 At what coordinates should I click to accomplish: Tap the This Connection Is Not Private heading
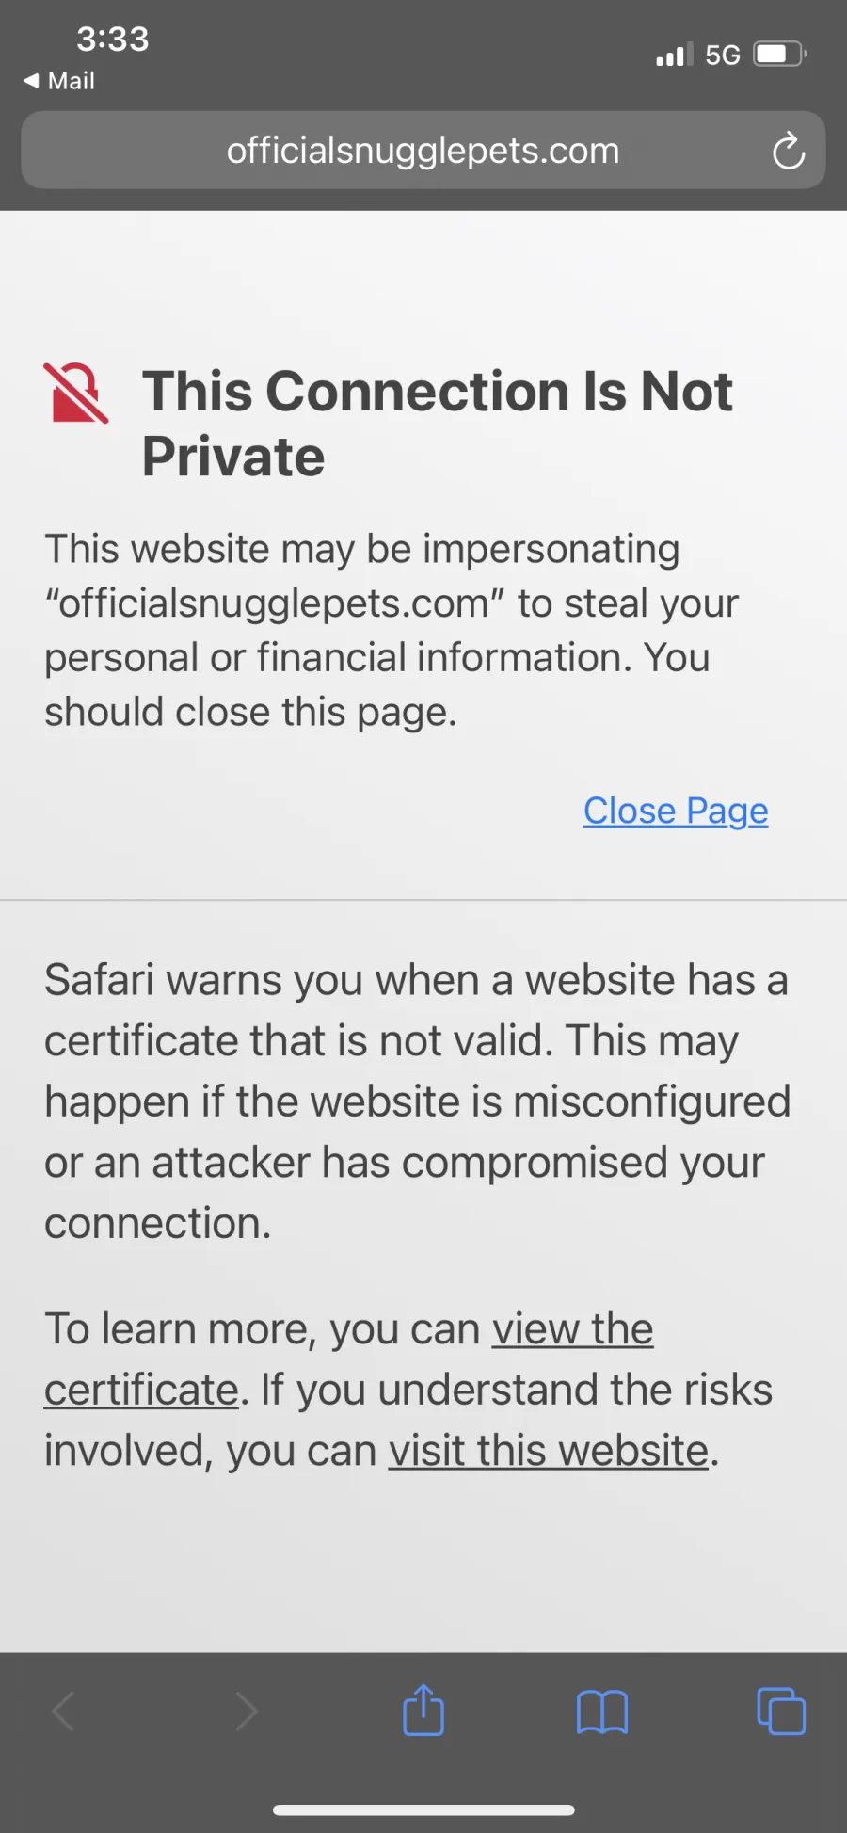point(438,424)
